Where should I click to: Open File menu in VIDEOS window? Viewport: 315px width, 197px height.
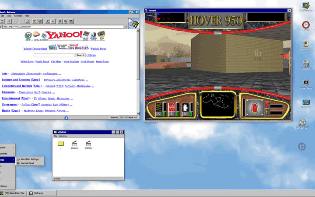(56, 136)
